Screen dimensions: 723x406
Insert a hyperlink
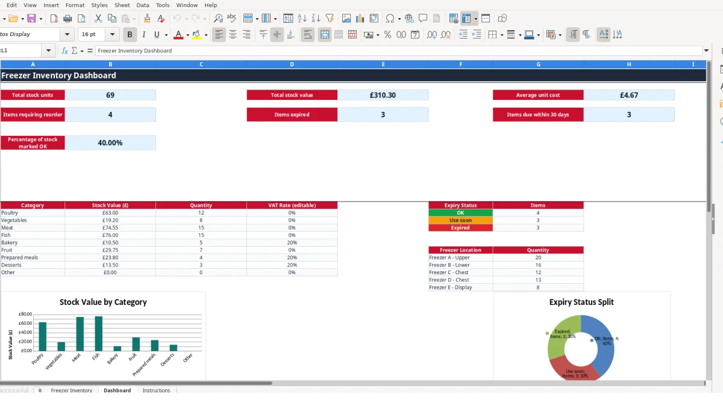click(x=410, y=19)
